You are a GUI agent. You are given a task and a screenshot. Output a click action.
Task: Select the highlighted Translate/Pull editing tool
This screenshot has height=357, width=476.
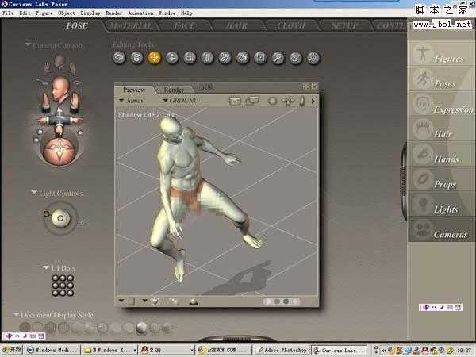pos(154,57)
